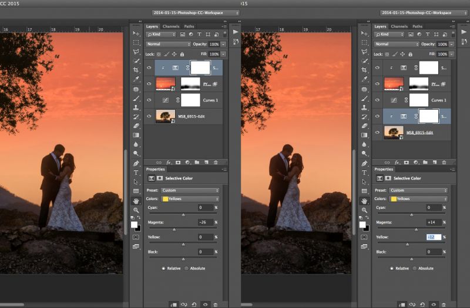This screenshot has width=470, height=308.
Task: Select the Healing Brush tool in right window
Action: pos(364,89)
